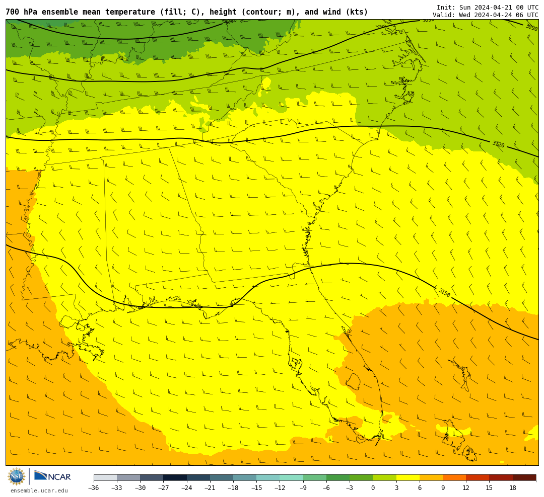Image resolution: width=544 pixels, height=497 pixels.
Task: Click the 12 colorbar tick label
Action: click(x=466, y=488)
